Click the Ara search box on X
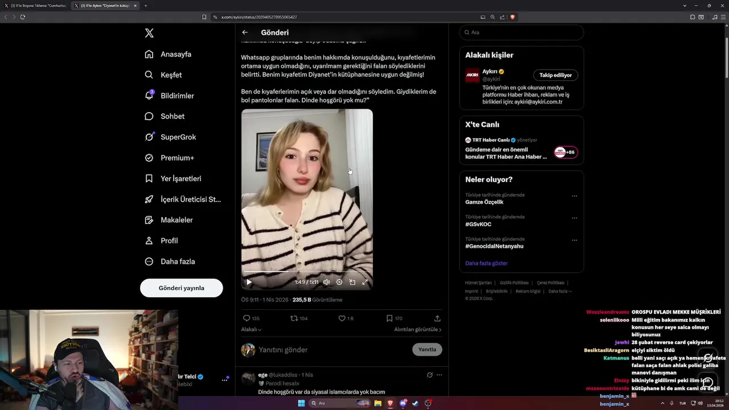The width and height of the screenshot is (729, 410). click(521, 32)
